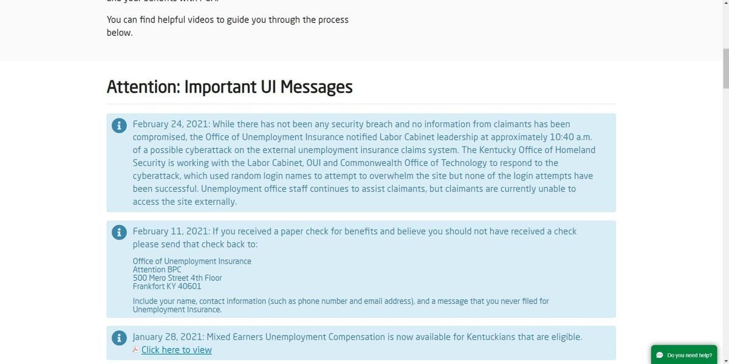The image size is (729, 364).
Task: Click the info icon beside January 28 message
Action: tap(119, 338)
